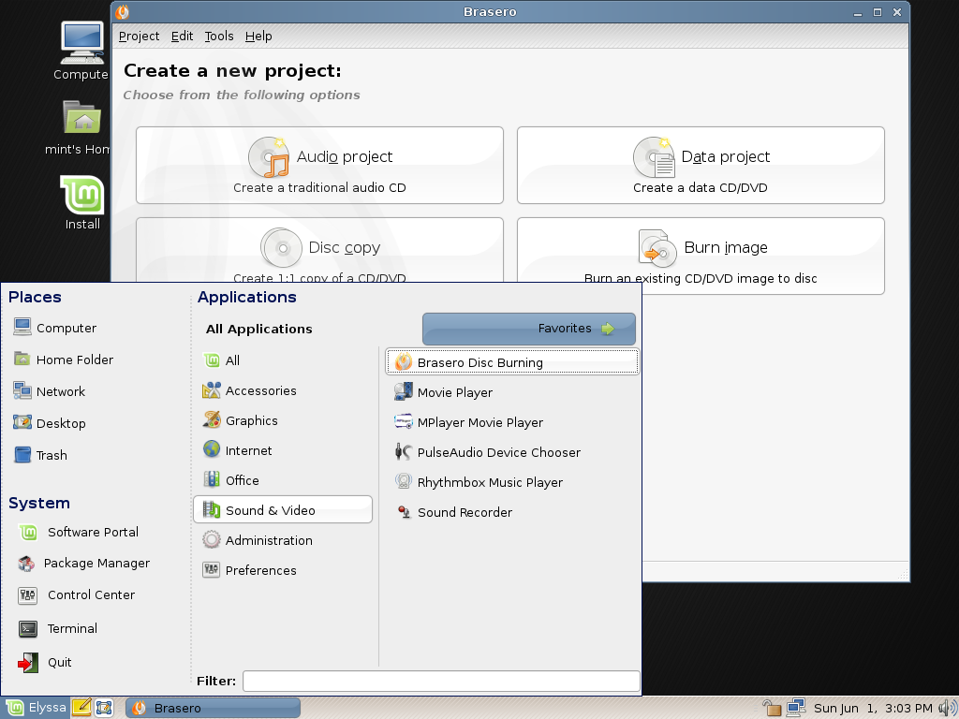Click the lock/update tray icon
Screen dimensions: 959x719
click(x=772, y=708)
